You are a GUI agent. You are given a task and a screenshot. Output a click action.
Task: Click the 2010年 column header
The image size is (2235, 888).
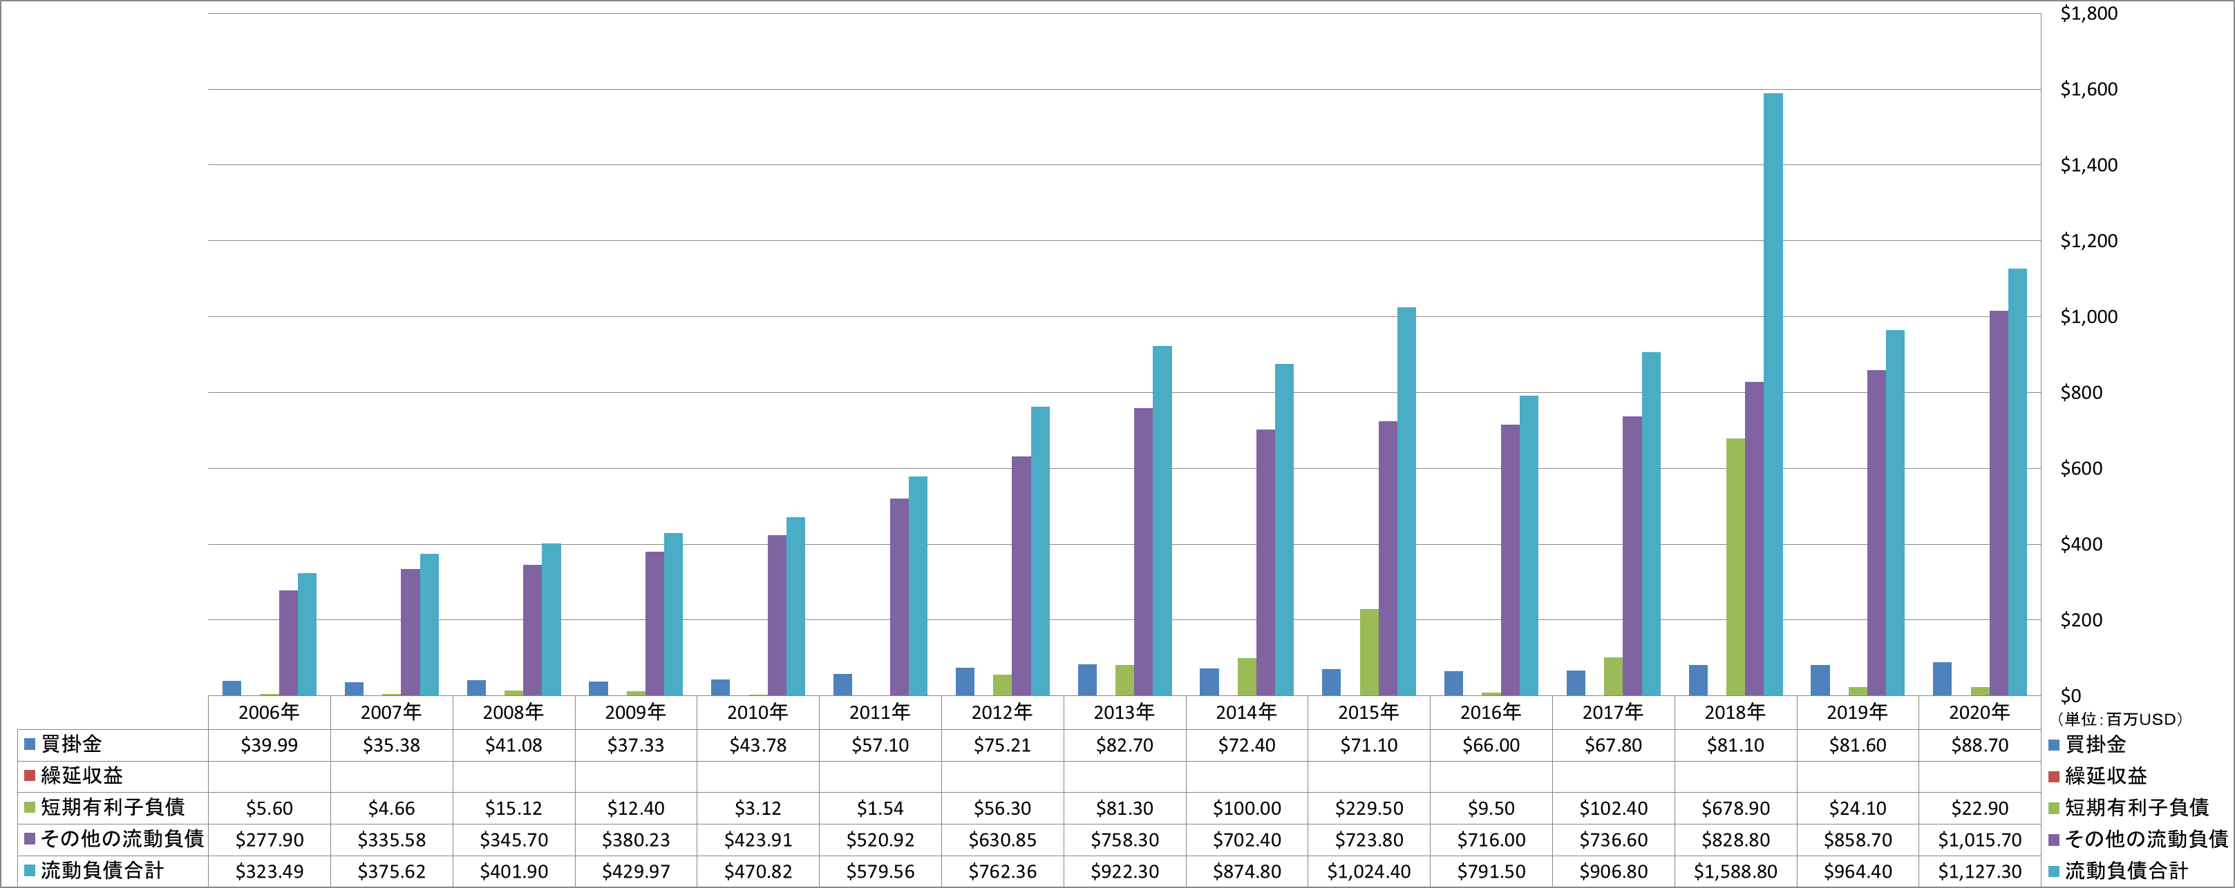click(757, 712)
